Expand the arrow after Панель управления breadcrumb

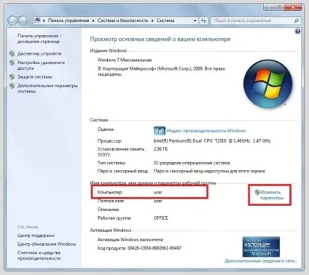click(93, 21)
